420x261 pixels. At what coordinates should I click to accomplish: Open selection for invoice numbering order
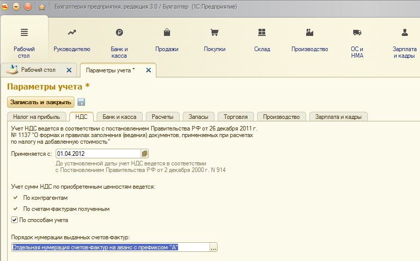214,247
